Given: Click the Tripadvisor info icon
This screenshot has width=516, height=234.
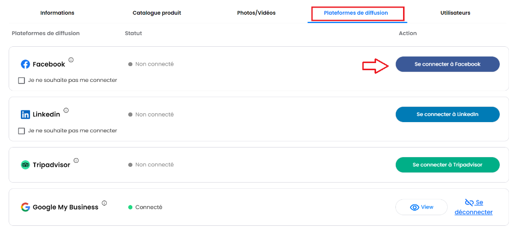Looking at the screenshot, I should pos(76,160).
